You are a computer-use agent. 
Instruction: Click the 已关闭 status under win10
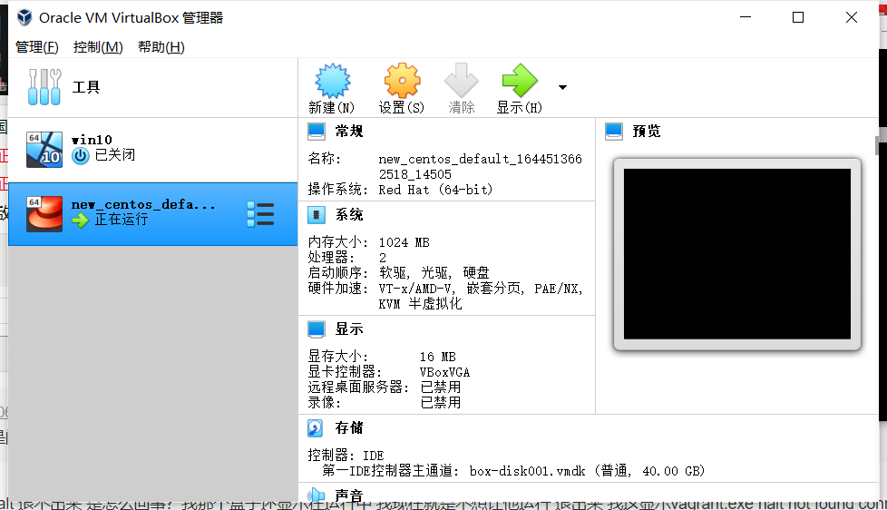pos(115,155)
